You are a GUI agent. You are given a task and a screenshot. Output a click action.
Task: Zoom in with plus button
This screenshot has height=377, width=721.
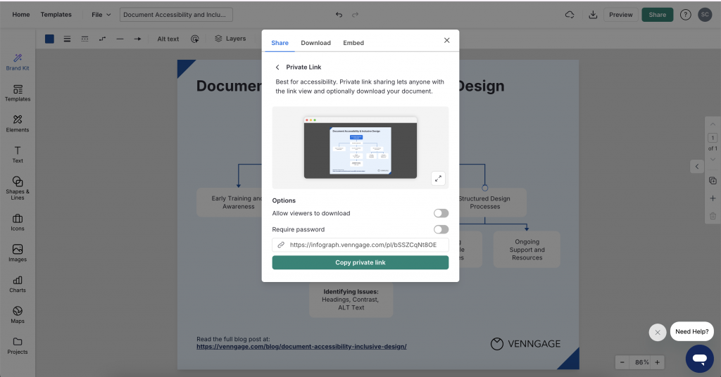coord(658,362)
